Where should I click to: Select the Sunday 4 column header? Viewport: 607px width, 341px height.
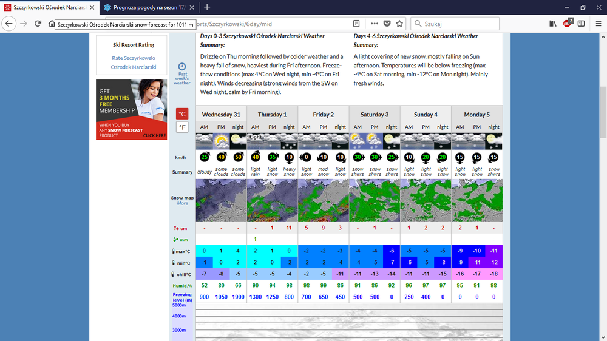coord(426,115)
